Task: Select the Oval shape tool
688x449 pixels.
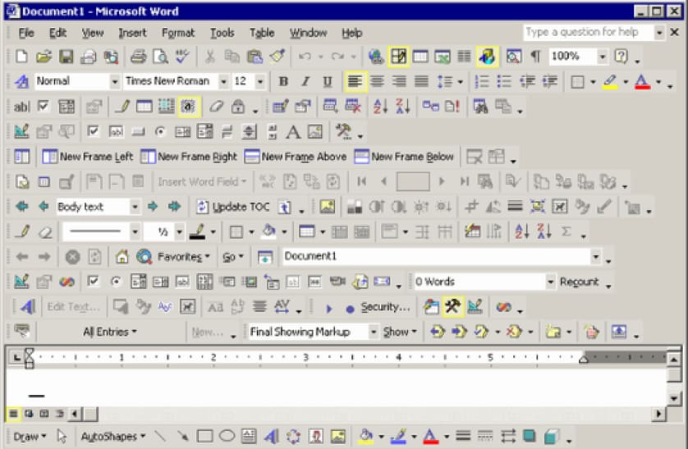Action: pos(227,437)
